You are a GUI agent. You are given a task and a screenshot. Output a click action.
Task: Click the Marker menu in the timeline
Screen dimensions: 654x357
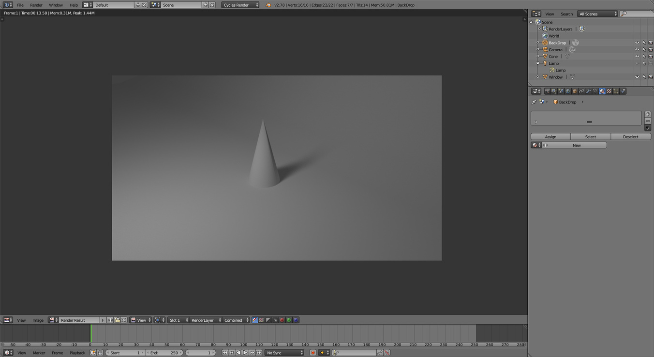pyautogui.click(x=39, y=353)
